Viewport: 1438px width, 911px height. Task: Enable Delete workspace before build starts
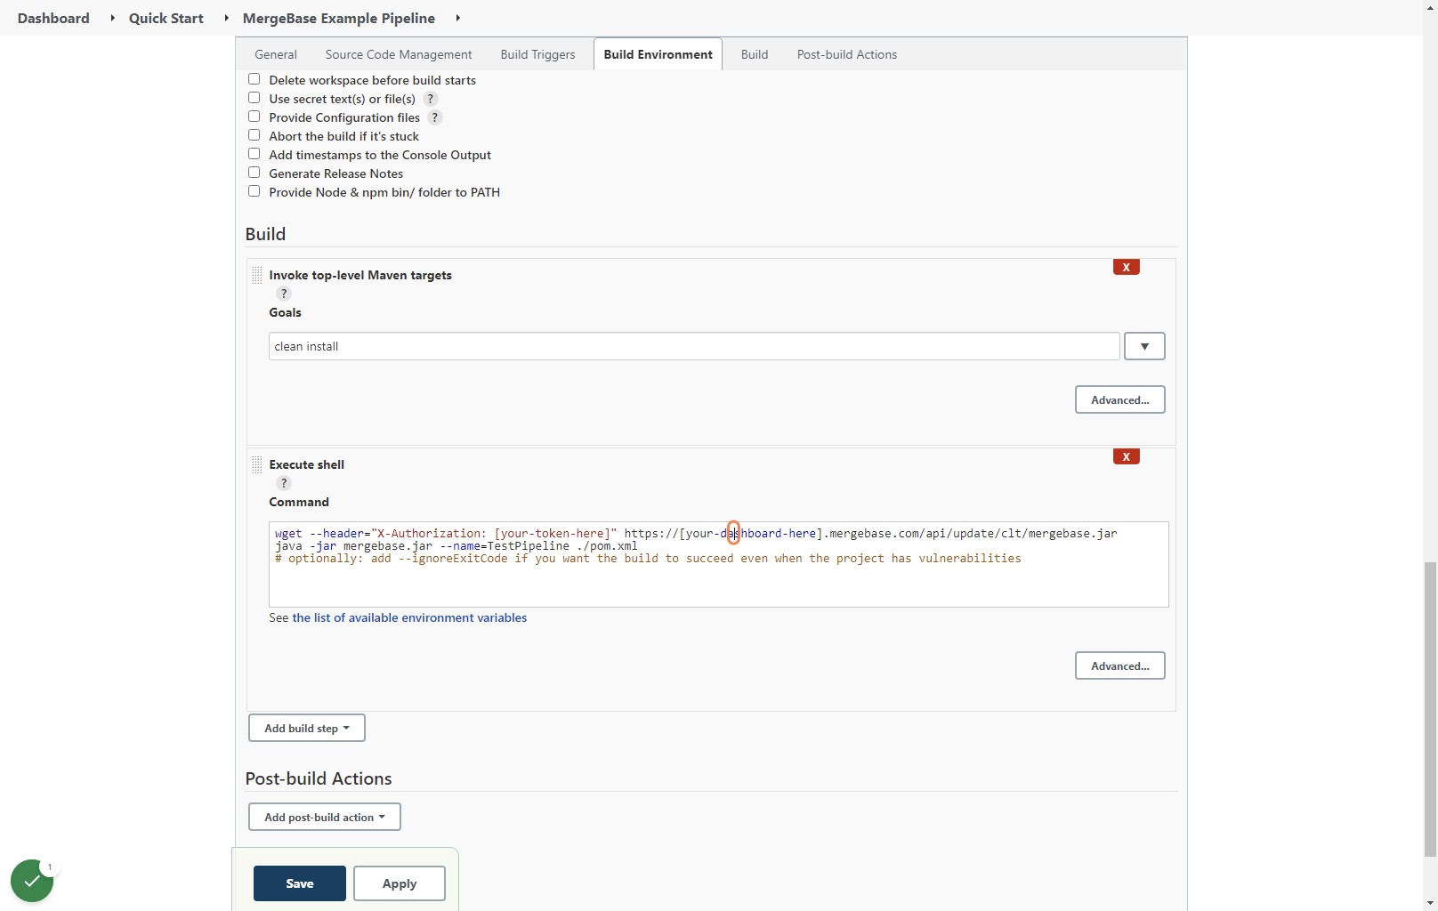coord(254,79)
